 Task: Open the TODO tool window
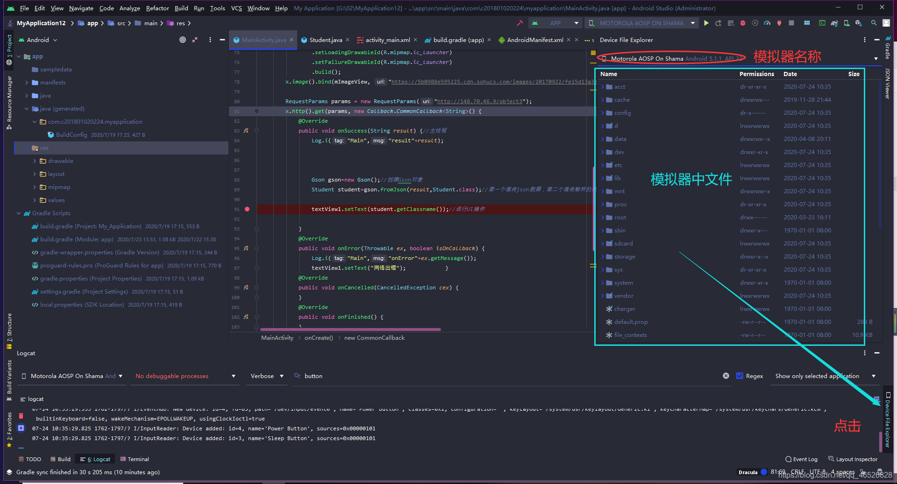30,459
